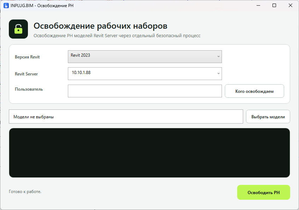Screen dimensions: 299x210
Task: Click the Версия Revit label
Action: [27, 57]
